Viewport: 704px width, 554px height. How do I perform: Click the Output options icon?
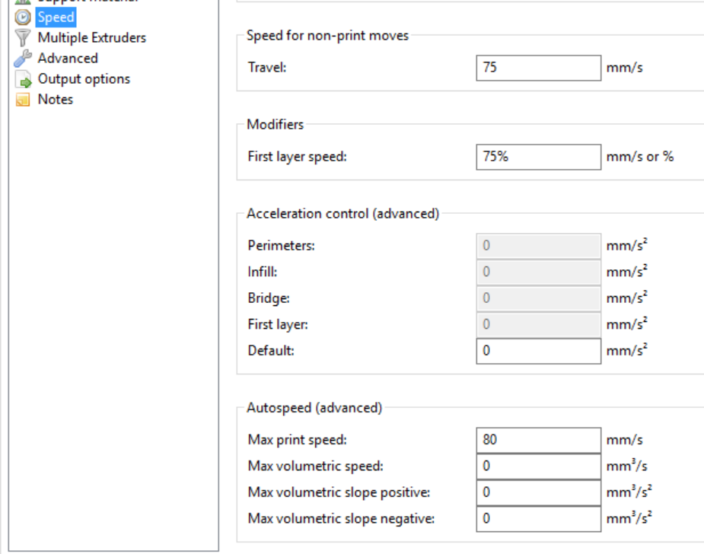[23, 79]
